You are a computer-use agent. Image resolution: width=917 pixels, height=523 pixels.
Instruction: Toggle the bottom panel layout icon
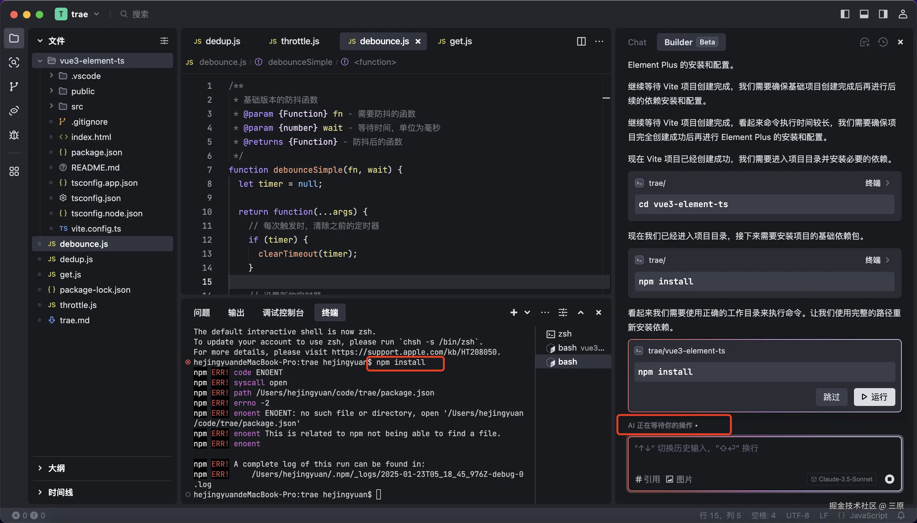click(x=864, y=14)
